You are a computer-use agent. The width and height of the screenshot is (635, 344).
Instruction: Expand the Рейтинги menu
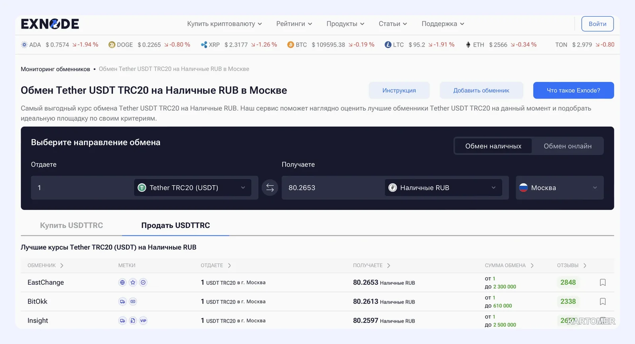click(x=294, y=24)
